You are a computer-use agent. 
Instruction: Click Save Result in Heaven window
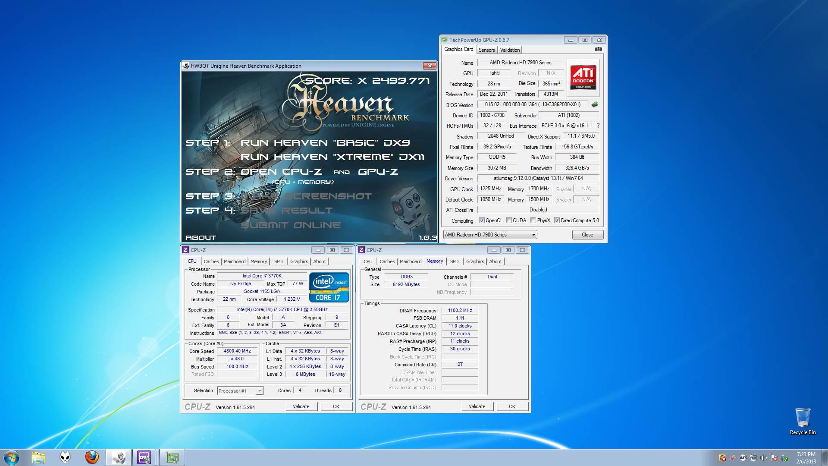(286, 211)
